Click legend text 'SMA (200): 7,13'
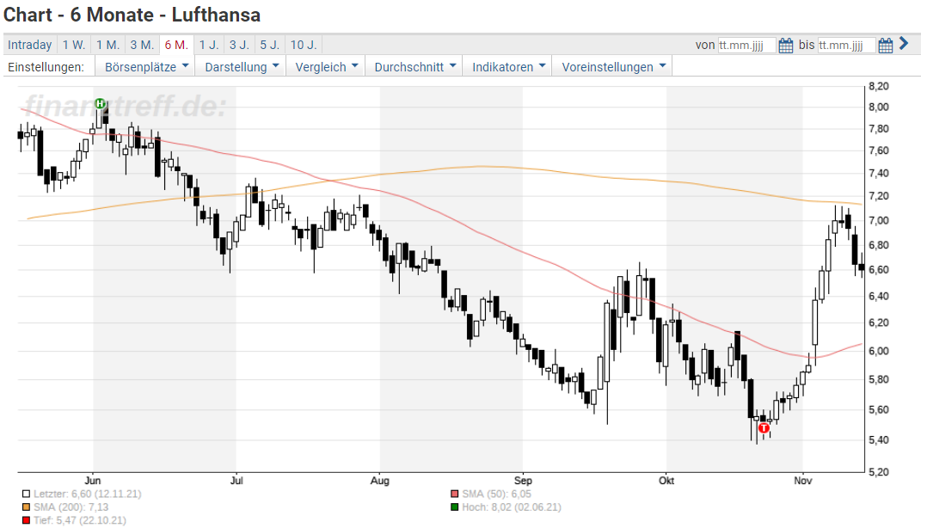This screenshot has height=528, width=927. (x=71, y=507)
